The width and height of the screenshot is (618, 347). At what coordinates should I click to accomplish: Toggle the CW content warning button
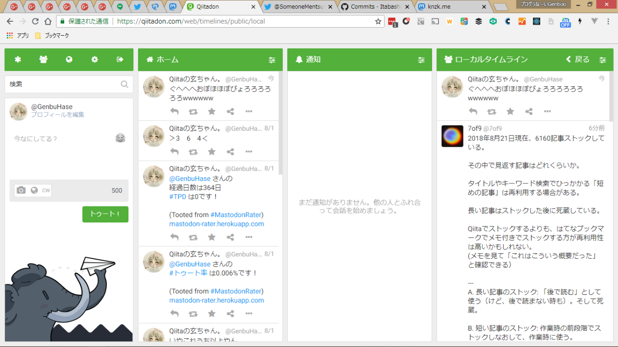click(x=46, y=190)
